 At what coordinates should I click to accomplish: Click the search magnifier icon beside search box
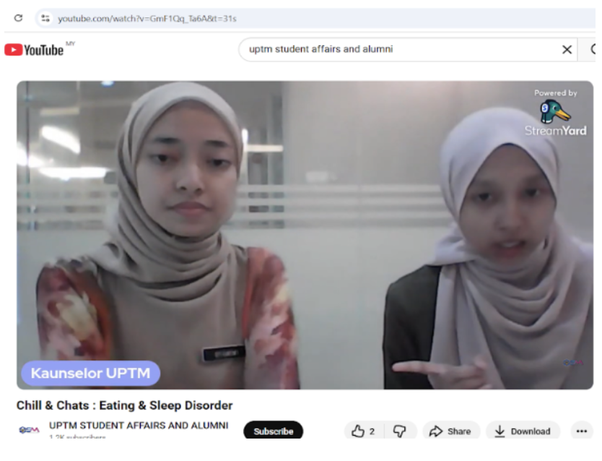[595, 50]
